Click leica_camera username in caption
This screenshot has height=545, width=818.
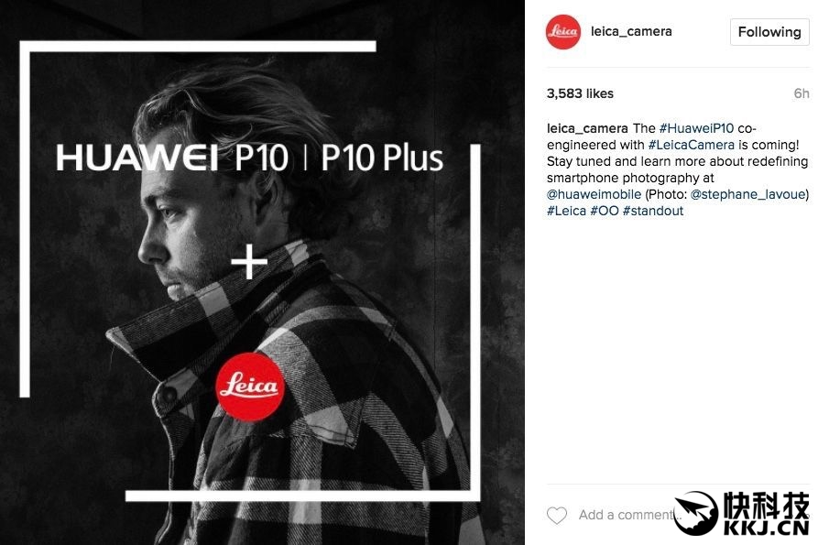[x=587, y=128]
